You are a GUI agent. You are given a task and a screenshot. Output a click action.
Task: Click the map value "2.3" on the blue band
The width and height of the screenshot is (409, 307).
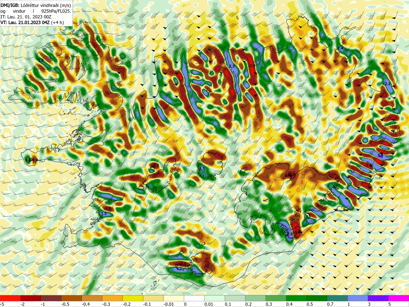coord(232,66)
